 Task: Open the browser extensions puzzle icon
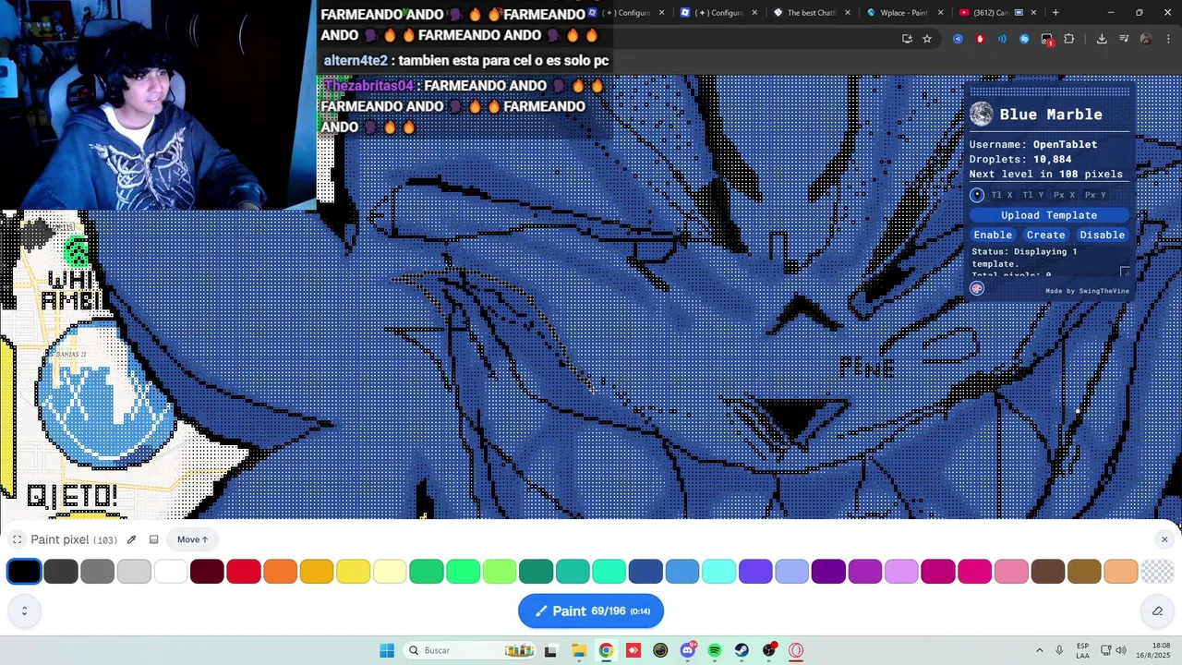click(x=1069, y=39)
